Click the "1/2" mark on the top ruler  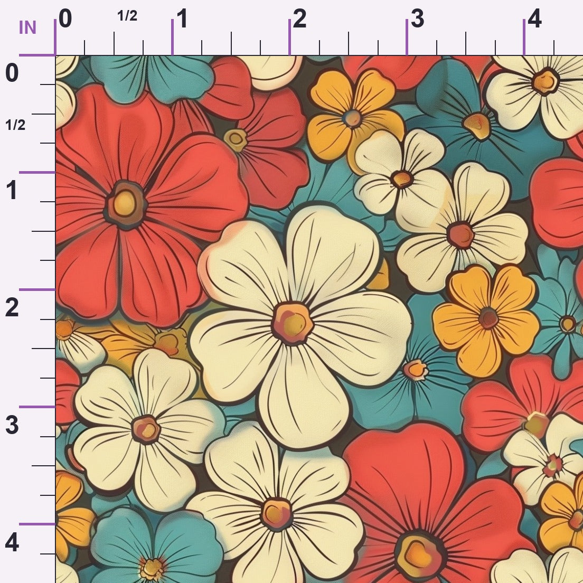(x=127, y=16)
